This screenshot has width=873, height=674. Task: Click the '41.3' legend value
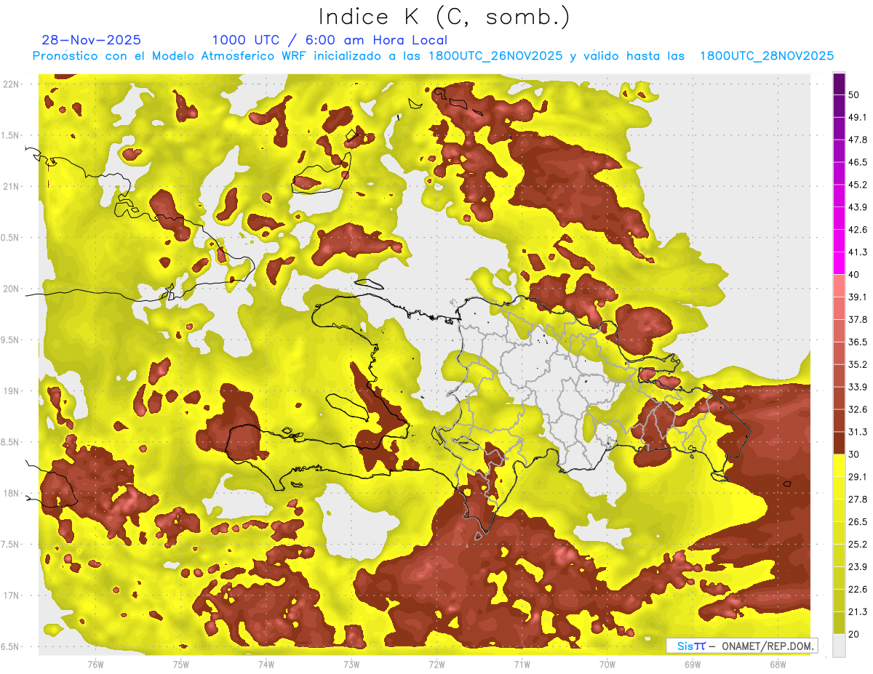tap(858, 252)
